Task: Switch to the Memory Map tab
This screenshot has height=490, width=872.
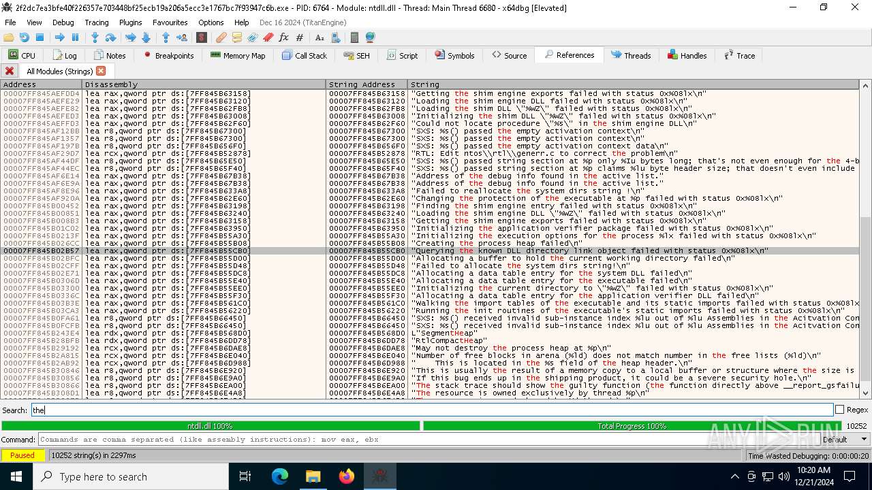Action: [238, 55]
